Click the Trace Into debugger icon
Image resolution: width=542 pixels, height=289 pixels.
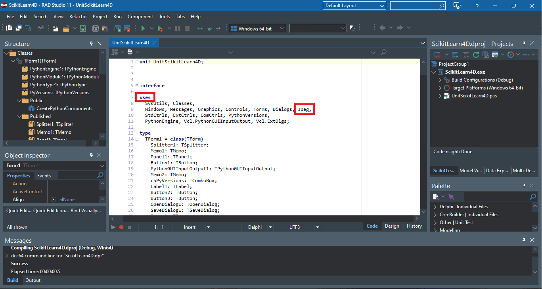point(199,28)
